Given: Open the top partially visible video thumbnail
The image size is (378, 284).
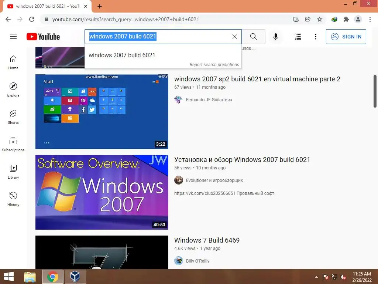Looking at the screenshot, I should pyautogui.click(x=60, y=57).
